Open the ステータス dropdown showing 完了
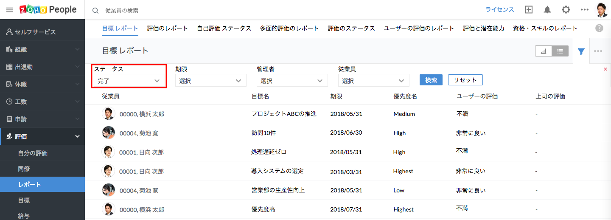Viewport: 611px width, 220px height. pyautogui.click(x=129, y=80)
